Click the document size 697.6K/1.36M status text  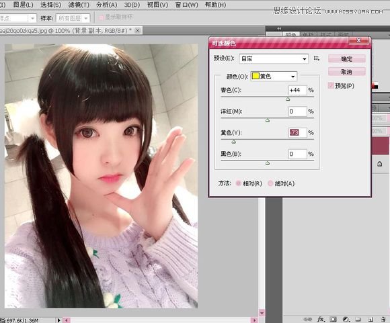point(19,320)
